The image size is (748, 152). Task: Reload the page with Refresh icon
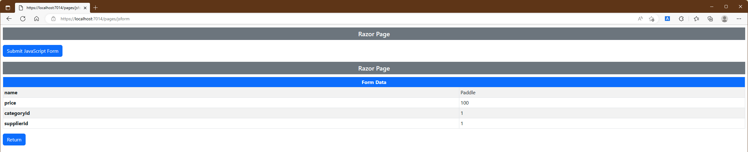[x=23, y=19]
